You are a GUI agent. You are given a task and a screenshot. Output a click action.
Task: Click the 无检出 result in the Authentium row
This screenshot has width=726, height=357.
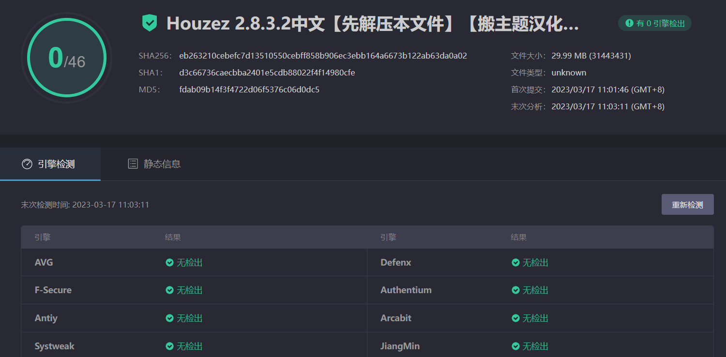[536, 290]
